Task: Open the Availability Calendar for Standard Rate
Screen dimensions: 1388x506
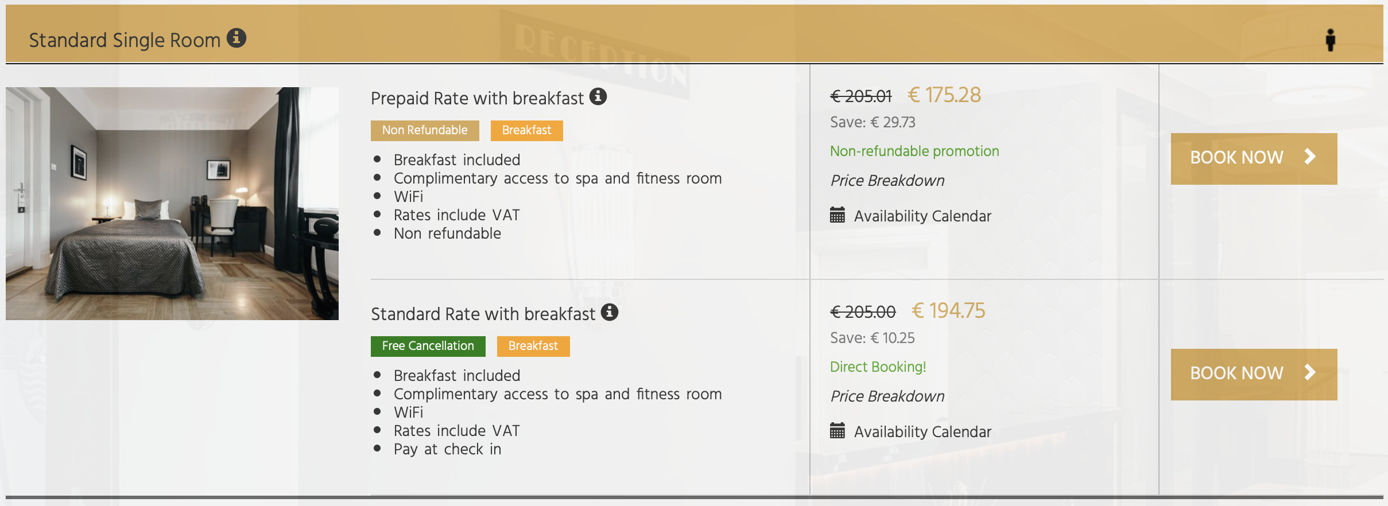Action: click(x=921, y=431)
